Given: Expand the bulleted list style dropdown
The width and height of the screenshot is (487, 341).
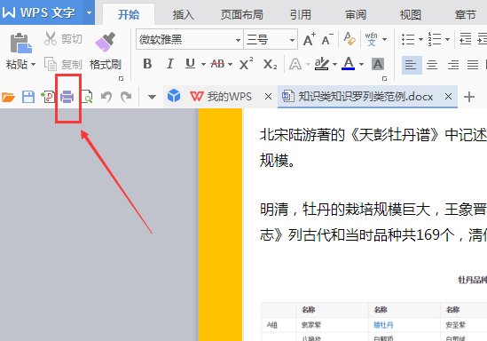Looking at the screenshot, I should point(420,39).
